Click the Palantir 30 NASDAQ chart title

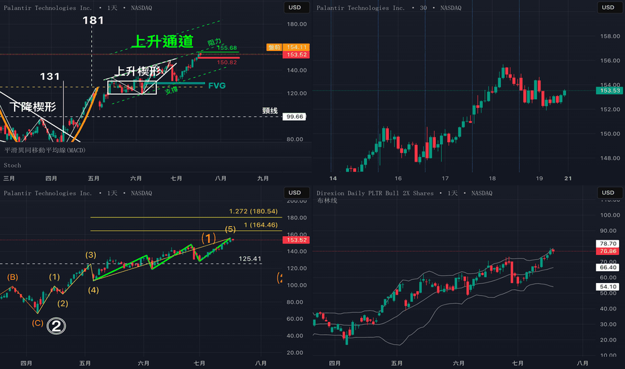389,8
